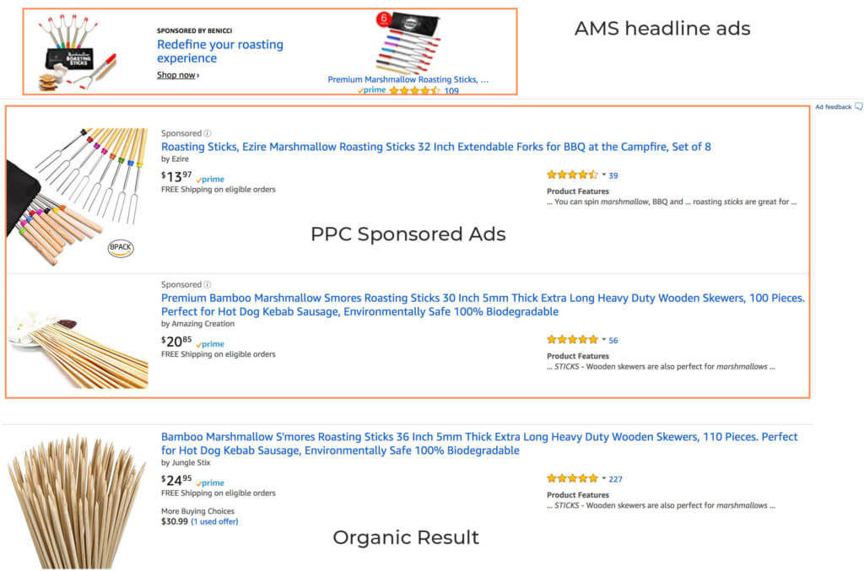Image resolution: width=864 pixels, height=571 pixels.
Task: Click the star rating of the Ezire product
Action: pyautogui.click(x=572, y=175)
